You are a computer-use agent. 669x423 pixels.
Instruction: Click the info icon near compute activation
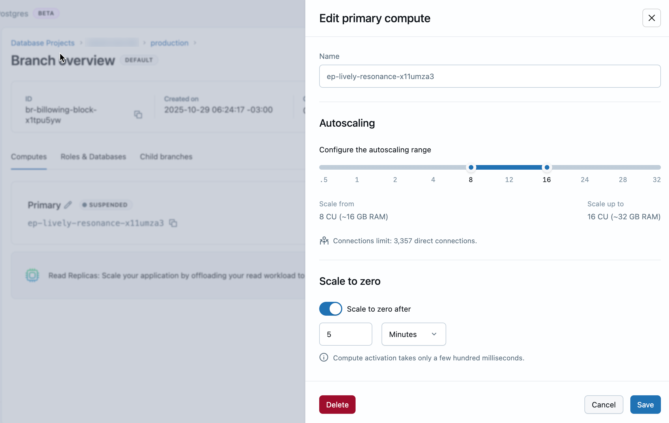coord(324,358)
